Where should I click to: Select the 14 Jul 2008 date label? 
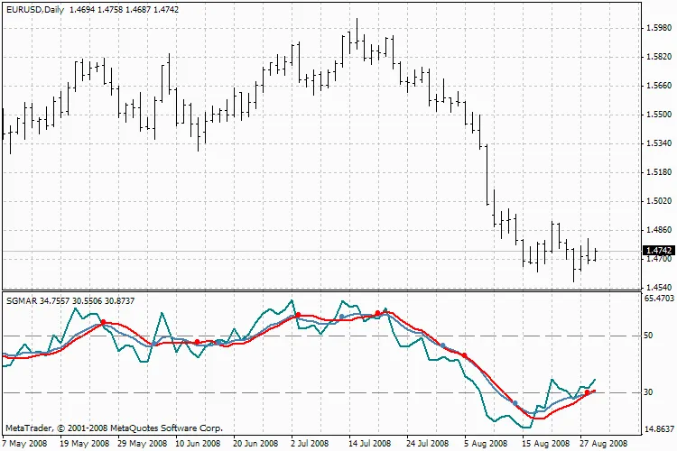pos(370,444)
